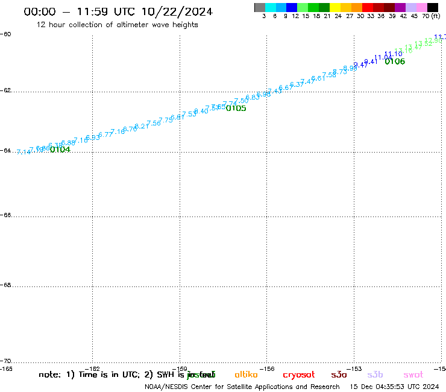This screenshot has height=392, width=446.
Task: Click the orange swatch in the color scale
Action: click(357, 7)
